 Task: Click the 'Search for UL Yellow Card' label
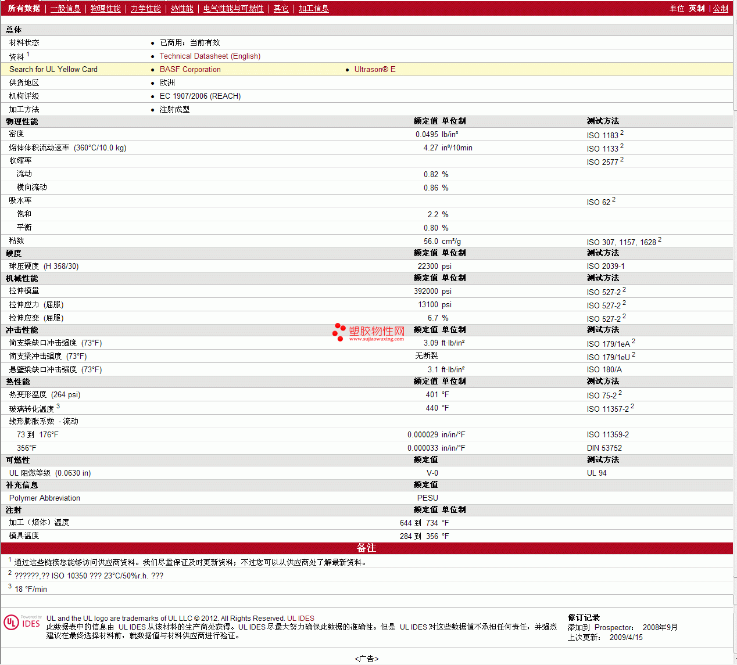[x=53, y=69]
